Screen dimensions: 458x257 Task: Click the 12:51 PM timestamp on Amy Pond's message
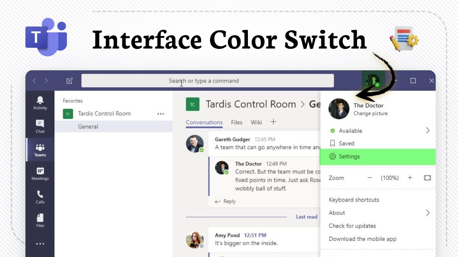[255, 235]
